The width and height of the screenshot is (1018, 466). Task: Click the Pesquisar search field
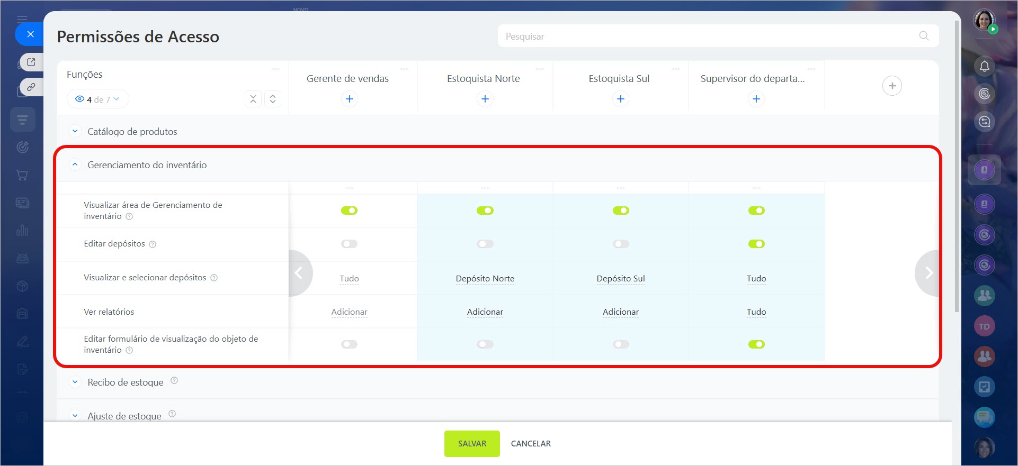point(710,36)
